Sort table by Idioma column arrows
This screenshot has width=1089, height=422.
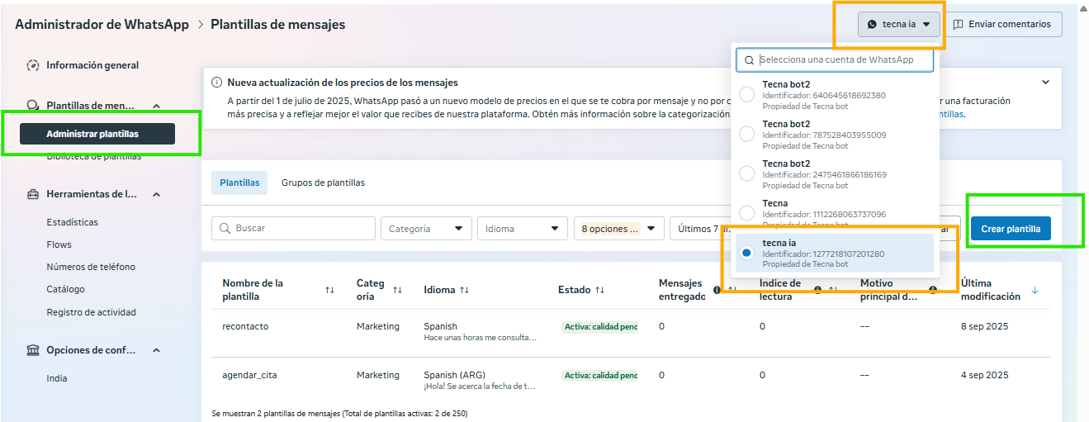coord(464,290)
